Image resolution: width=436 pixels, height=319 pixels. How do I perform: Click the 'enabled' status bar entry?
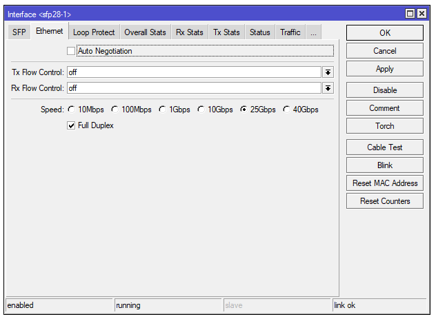coord(59,305)
